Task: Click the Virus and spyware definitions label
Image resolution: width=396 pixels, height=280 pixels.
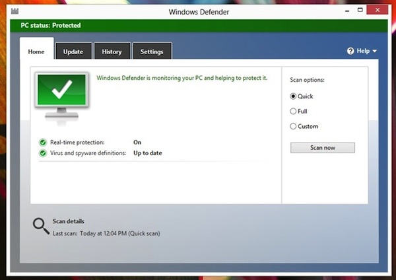Action: click(88, 153)
